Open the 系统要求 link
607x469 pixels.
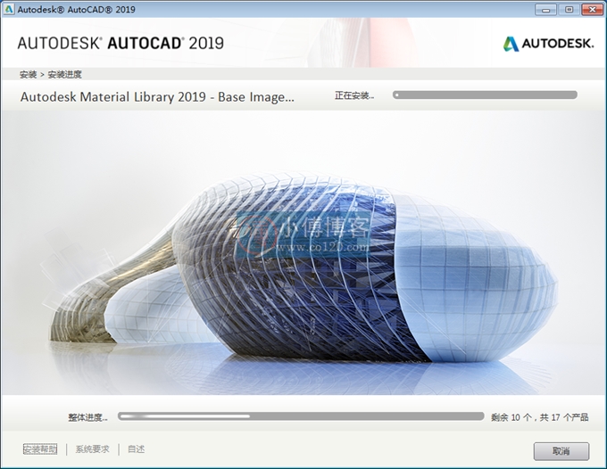(92, 448)
